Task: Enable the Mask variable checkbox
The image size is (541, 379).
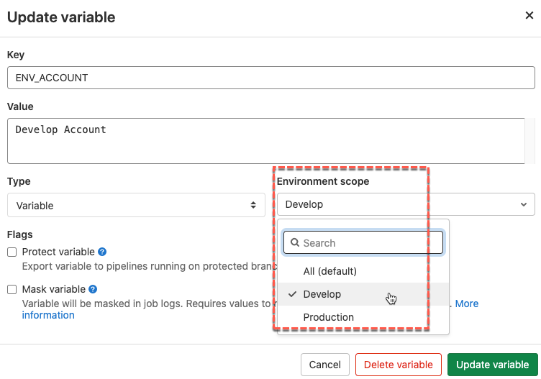Action: [12, 290]
